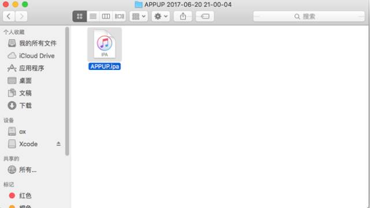Click the Xcode disk icon

coord(12,144)
